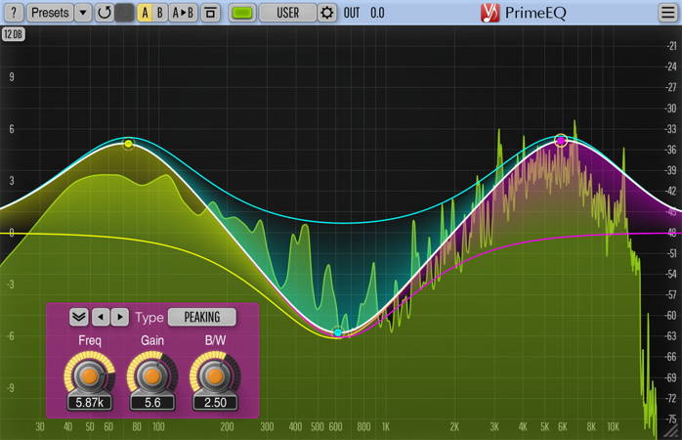
Task: Collapse band panel with double chevron
Action: point(78,317)
